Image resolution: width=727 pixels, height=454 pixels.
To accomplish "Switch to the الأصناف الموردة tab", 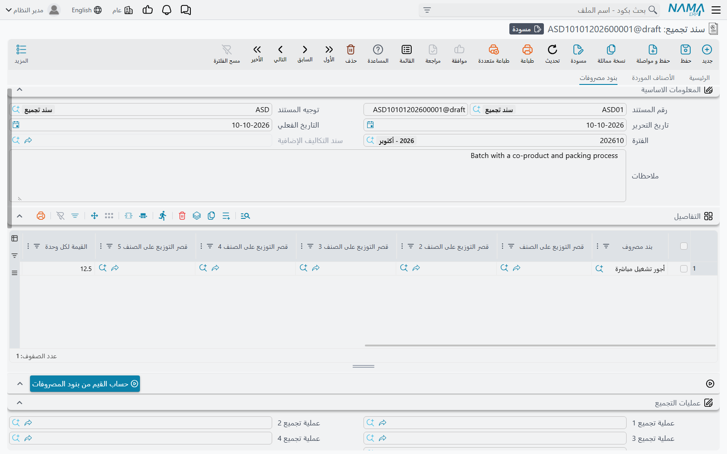I will 653,78.
